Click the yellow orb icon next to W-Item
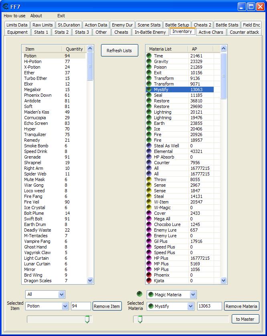This screenshot has width=267, height=336. pyautogui.click(x=149, y=202)
